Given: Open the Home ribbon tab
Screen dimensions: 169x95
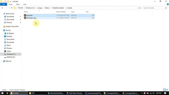Looking at the screenshot, I should pos(11,4).
